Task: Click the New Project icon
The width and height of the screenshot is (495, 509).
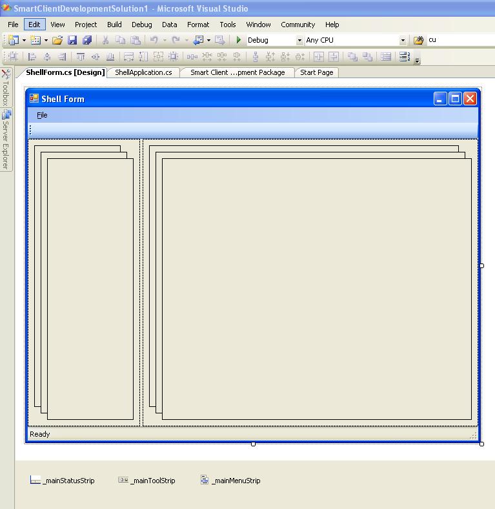Action: tap(14, 40)
